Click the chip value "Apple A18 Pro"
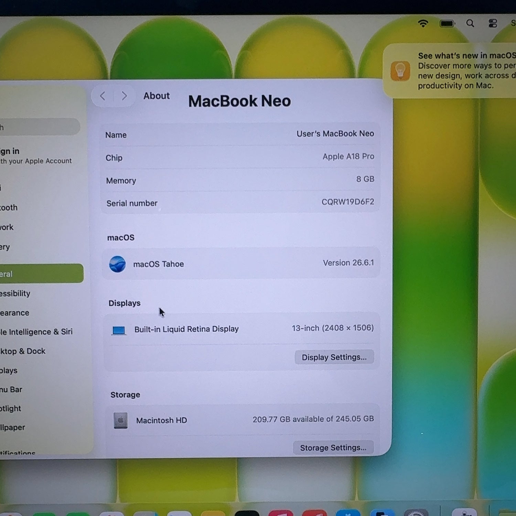This screenshot has height=516, width=516. pyautogui.click(x=348, y=157)
